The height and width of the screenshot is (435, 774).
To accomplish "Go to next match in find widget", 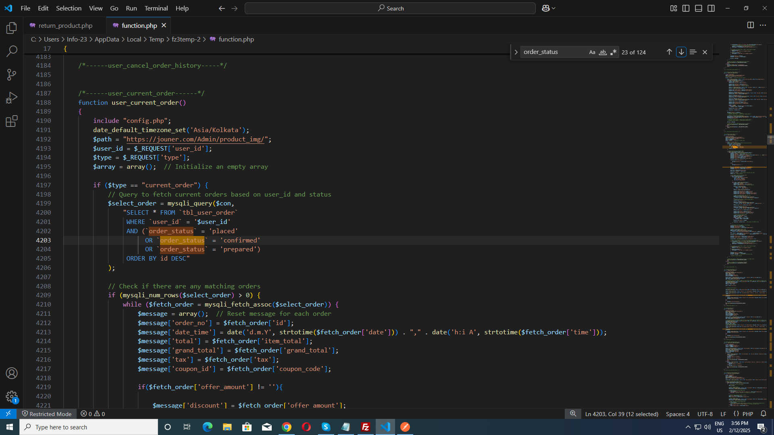I will [x=681, y=52].
